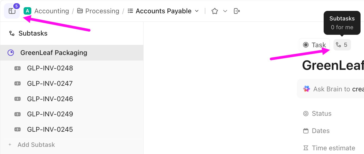Expand the Accounts Payable list dropdown

pyautogui.click(x=197, y=11)
